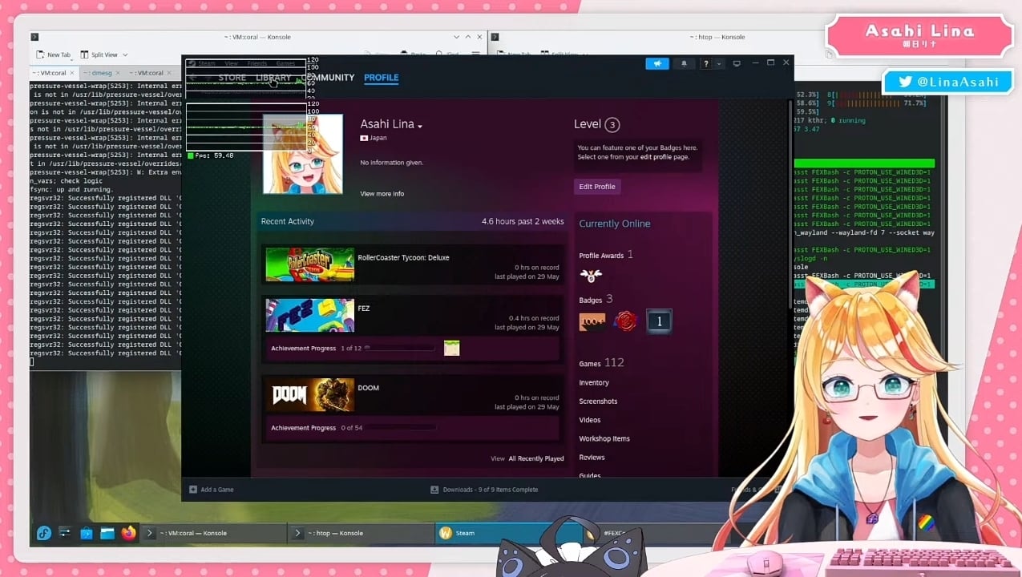This screenshot has width=1022, height=577.
Task: Click New Tab in VM:coral Konsole
Action: (x=54, y=54)
